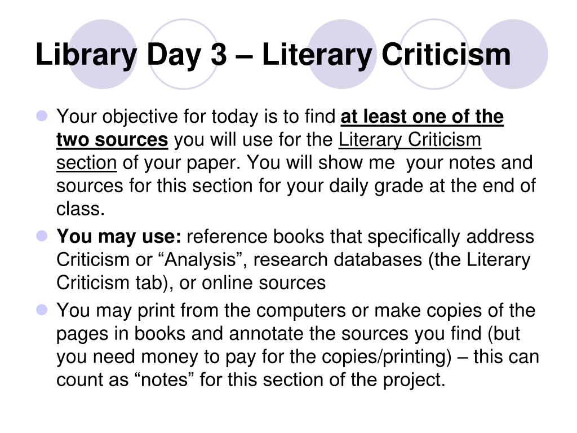
Task: Click the filled circle behind 'Literary'
Action: click(341, 54)
